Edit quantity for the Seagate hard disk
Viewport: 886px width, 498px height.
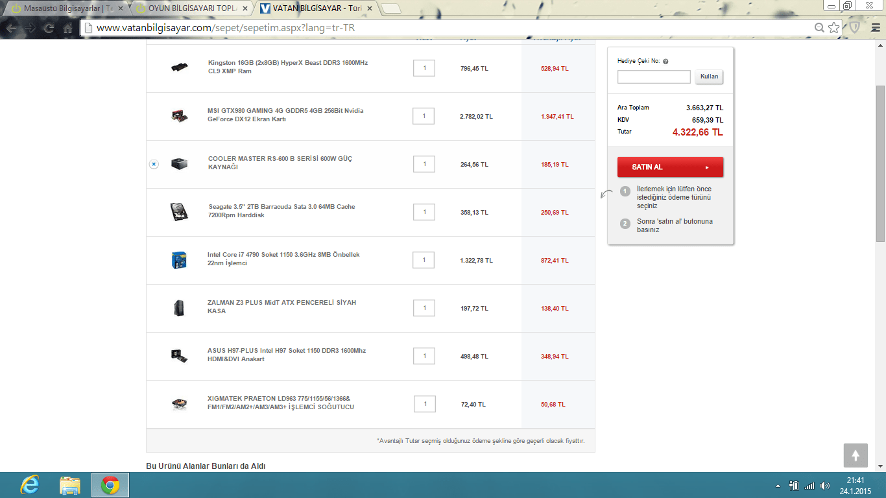click(x=424, y=212)
